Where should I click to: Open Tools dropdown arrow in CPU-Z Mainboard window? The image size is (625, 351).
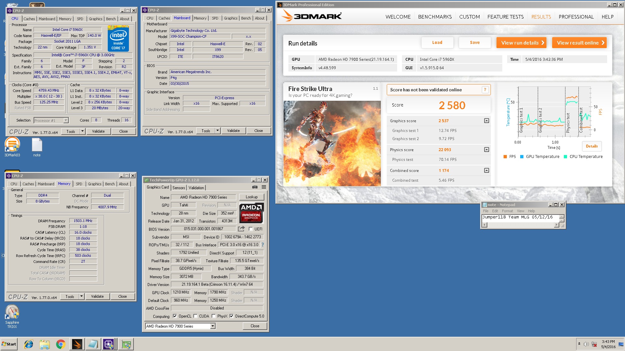[217, 131]
